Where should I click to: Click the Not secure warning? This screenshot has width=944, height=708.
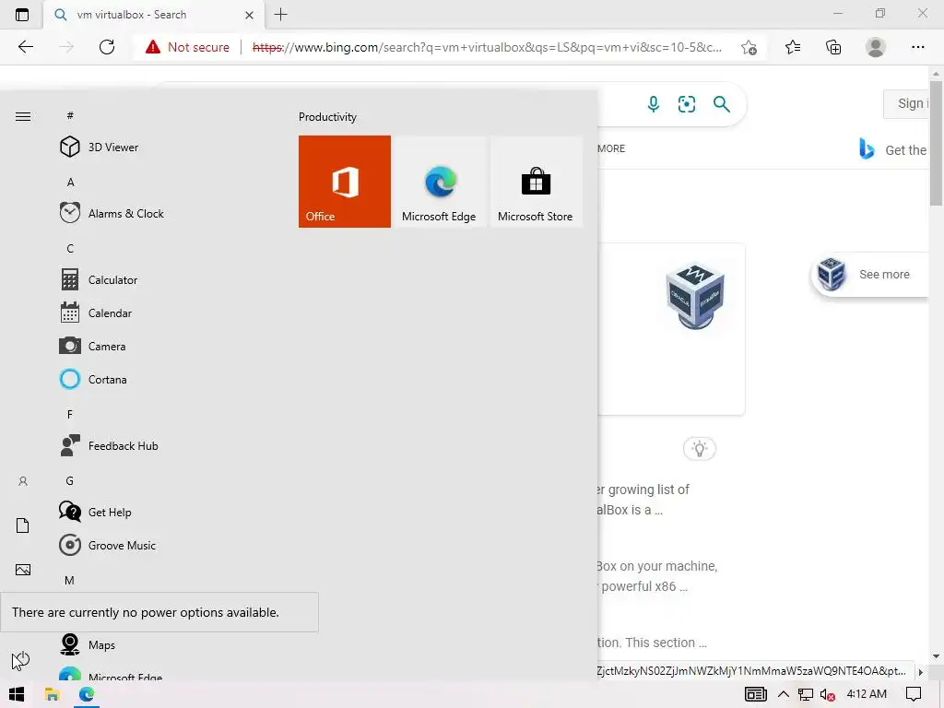[187, 47]
